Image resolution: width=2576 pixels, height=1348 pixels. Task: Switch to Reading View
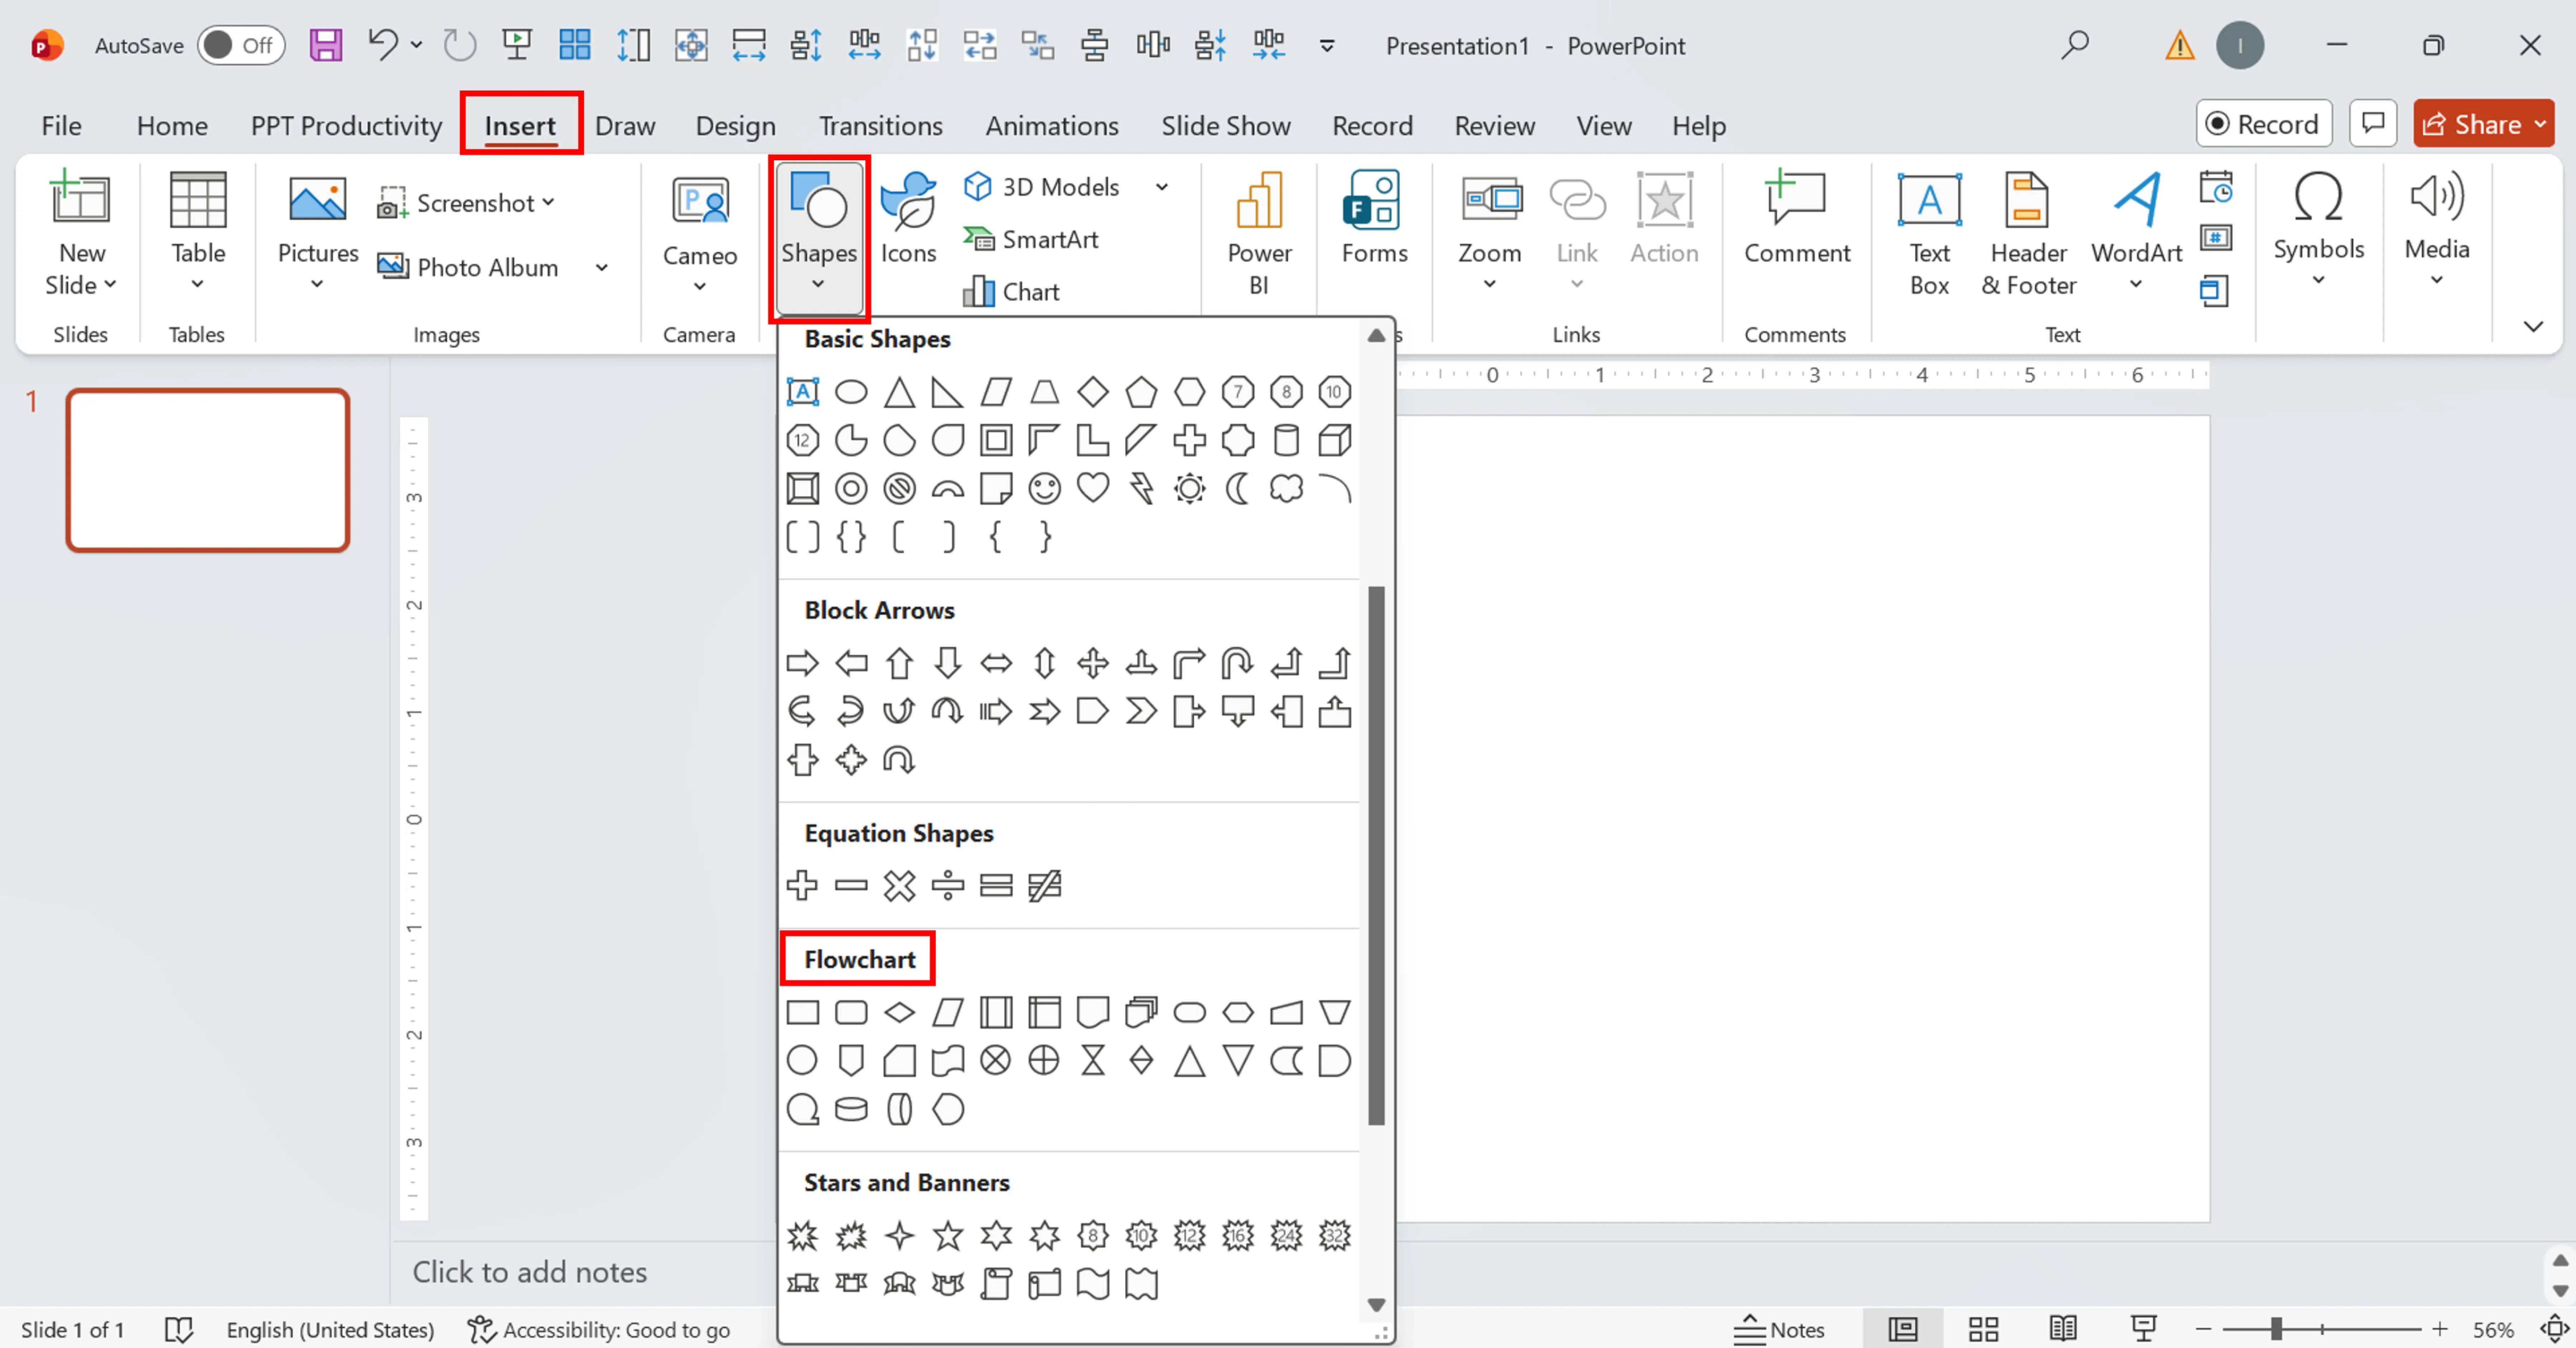tap(2063, 1329)
